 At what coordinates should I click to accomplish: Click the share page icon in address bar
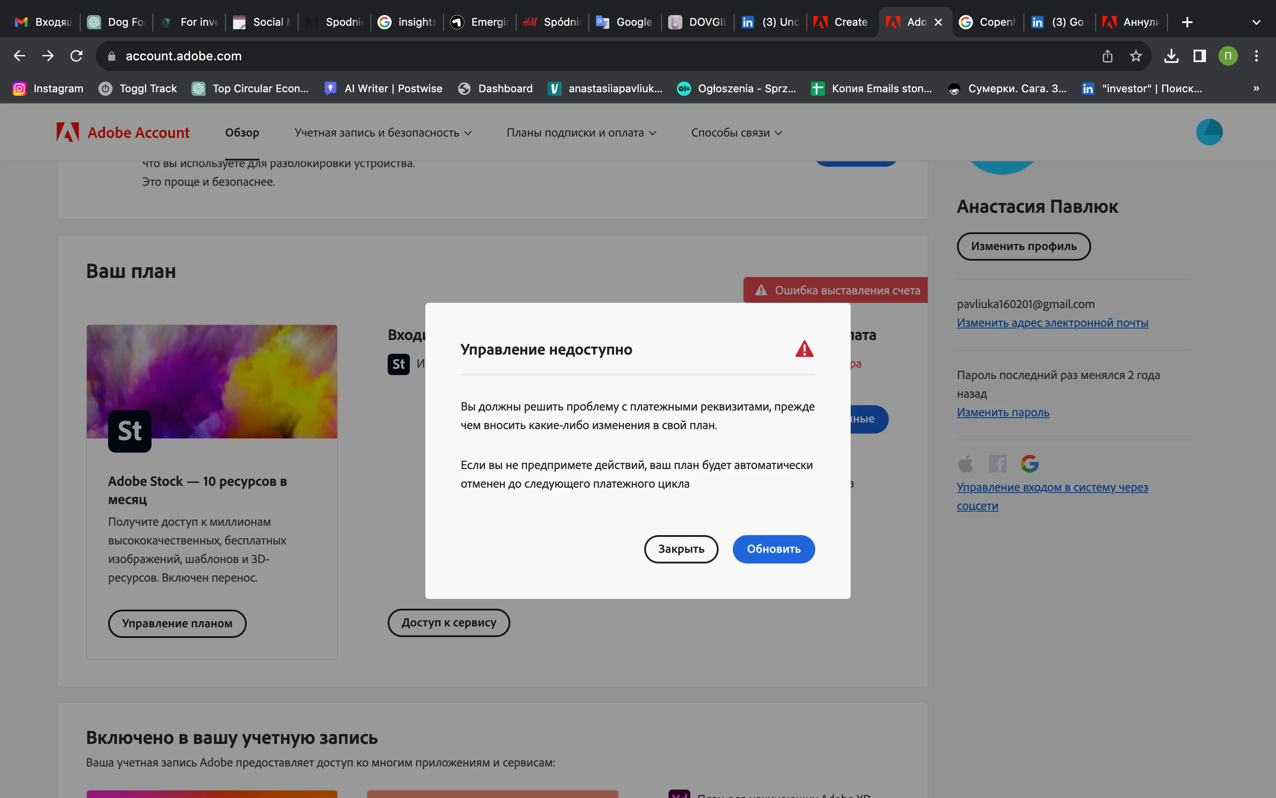[x=1107, y=56]
